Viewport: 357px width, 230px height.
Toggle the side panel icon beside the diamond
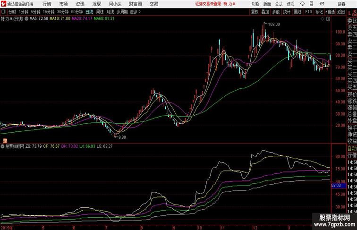328,19
